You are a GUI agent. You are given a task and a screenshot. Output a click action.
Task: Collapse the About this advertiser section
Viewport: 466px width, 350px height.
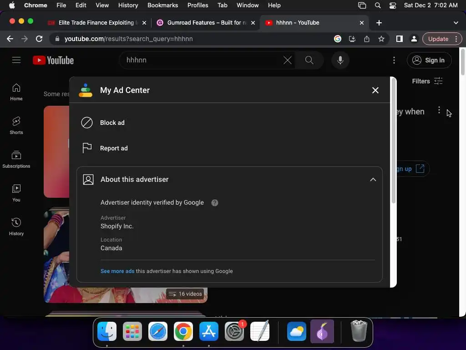click(373, 180)
